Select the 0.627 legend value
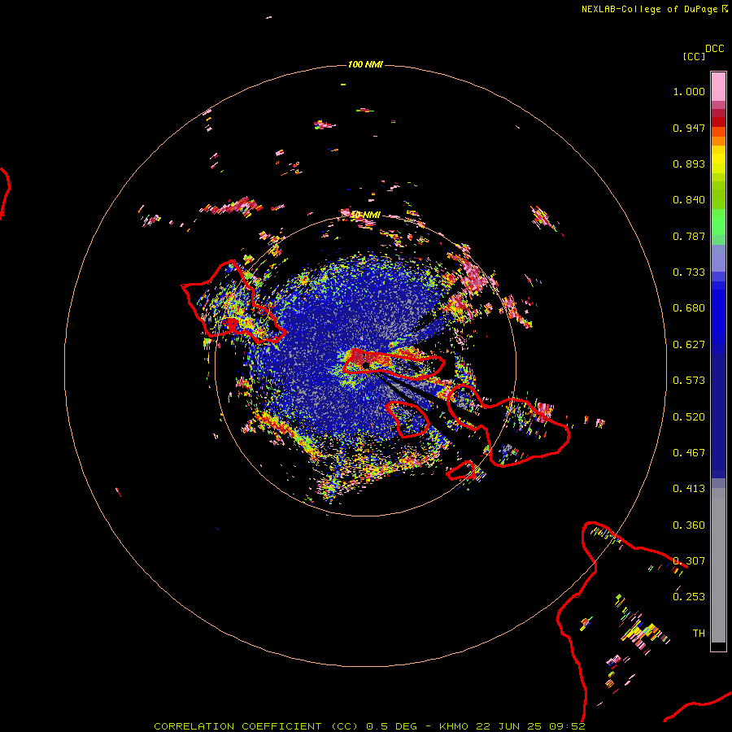Viewport: 732px width, 732px height. tap(689, 345)
